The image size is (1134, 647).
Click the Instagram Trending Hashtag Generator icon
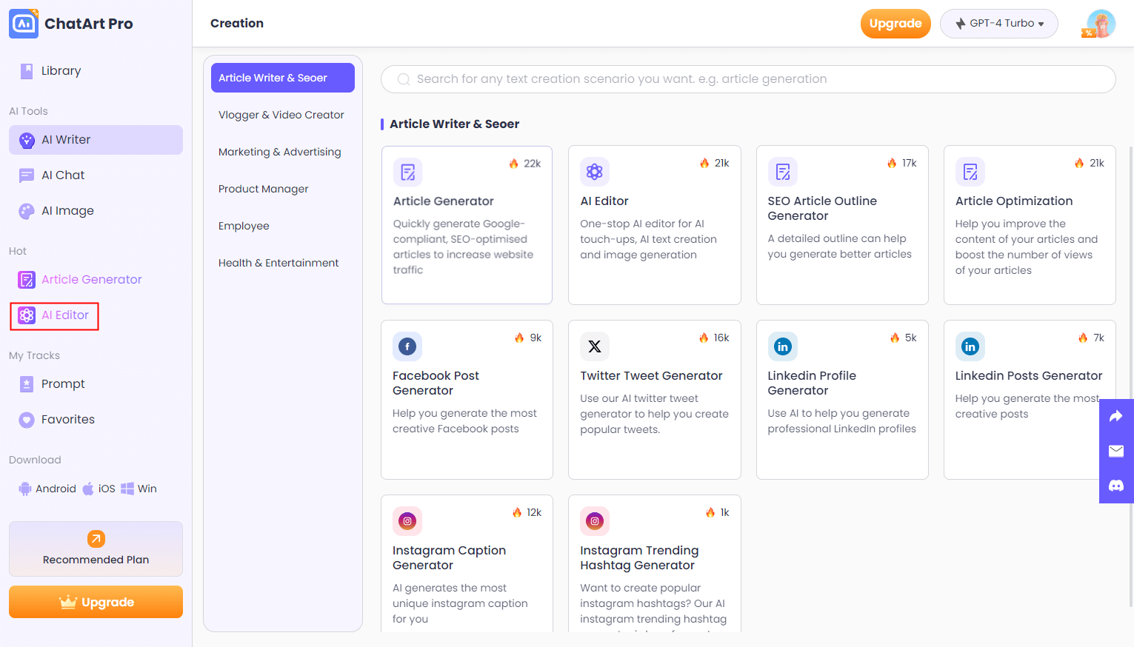(595, 521)
